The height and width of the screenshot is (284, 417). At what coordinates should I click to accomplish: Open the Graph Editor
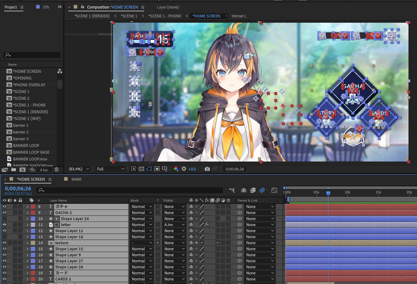point(274,190)
